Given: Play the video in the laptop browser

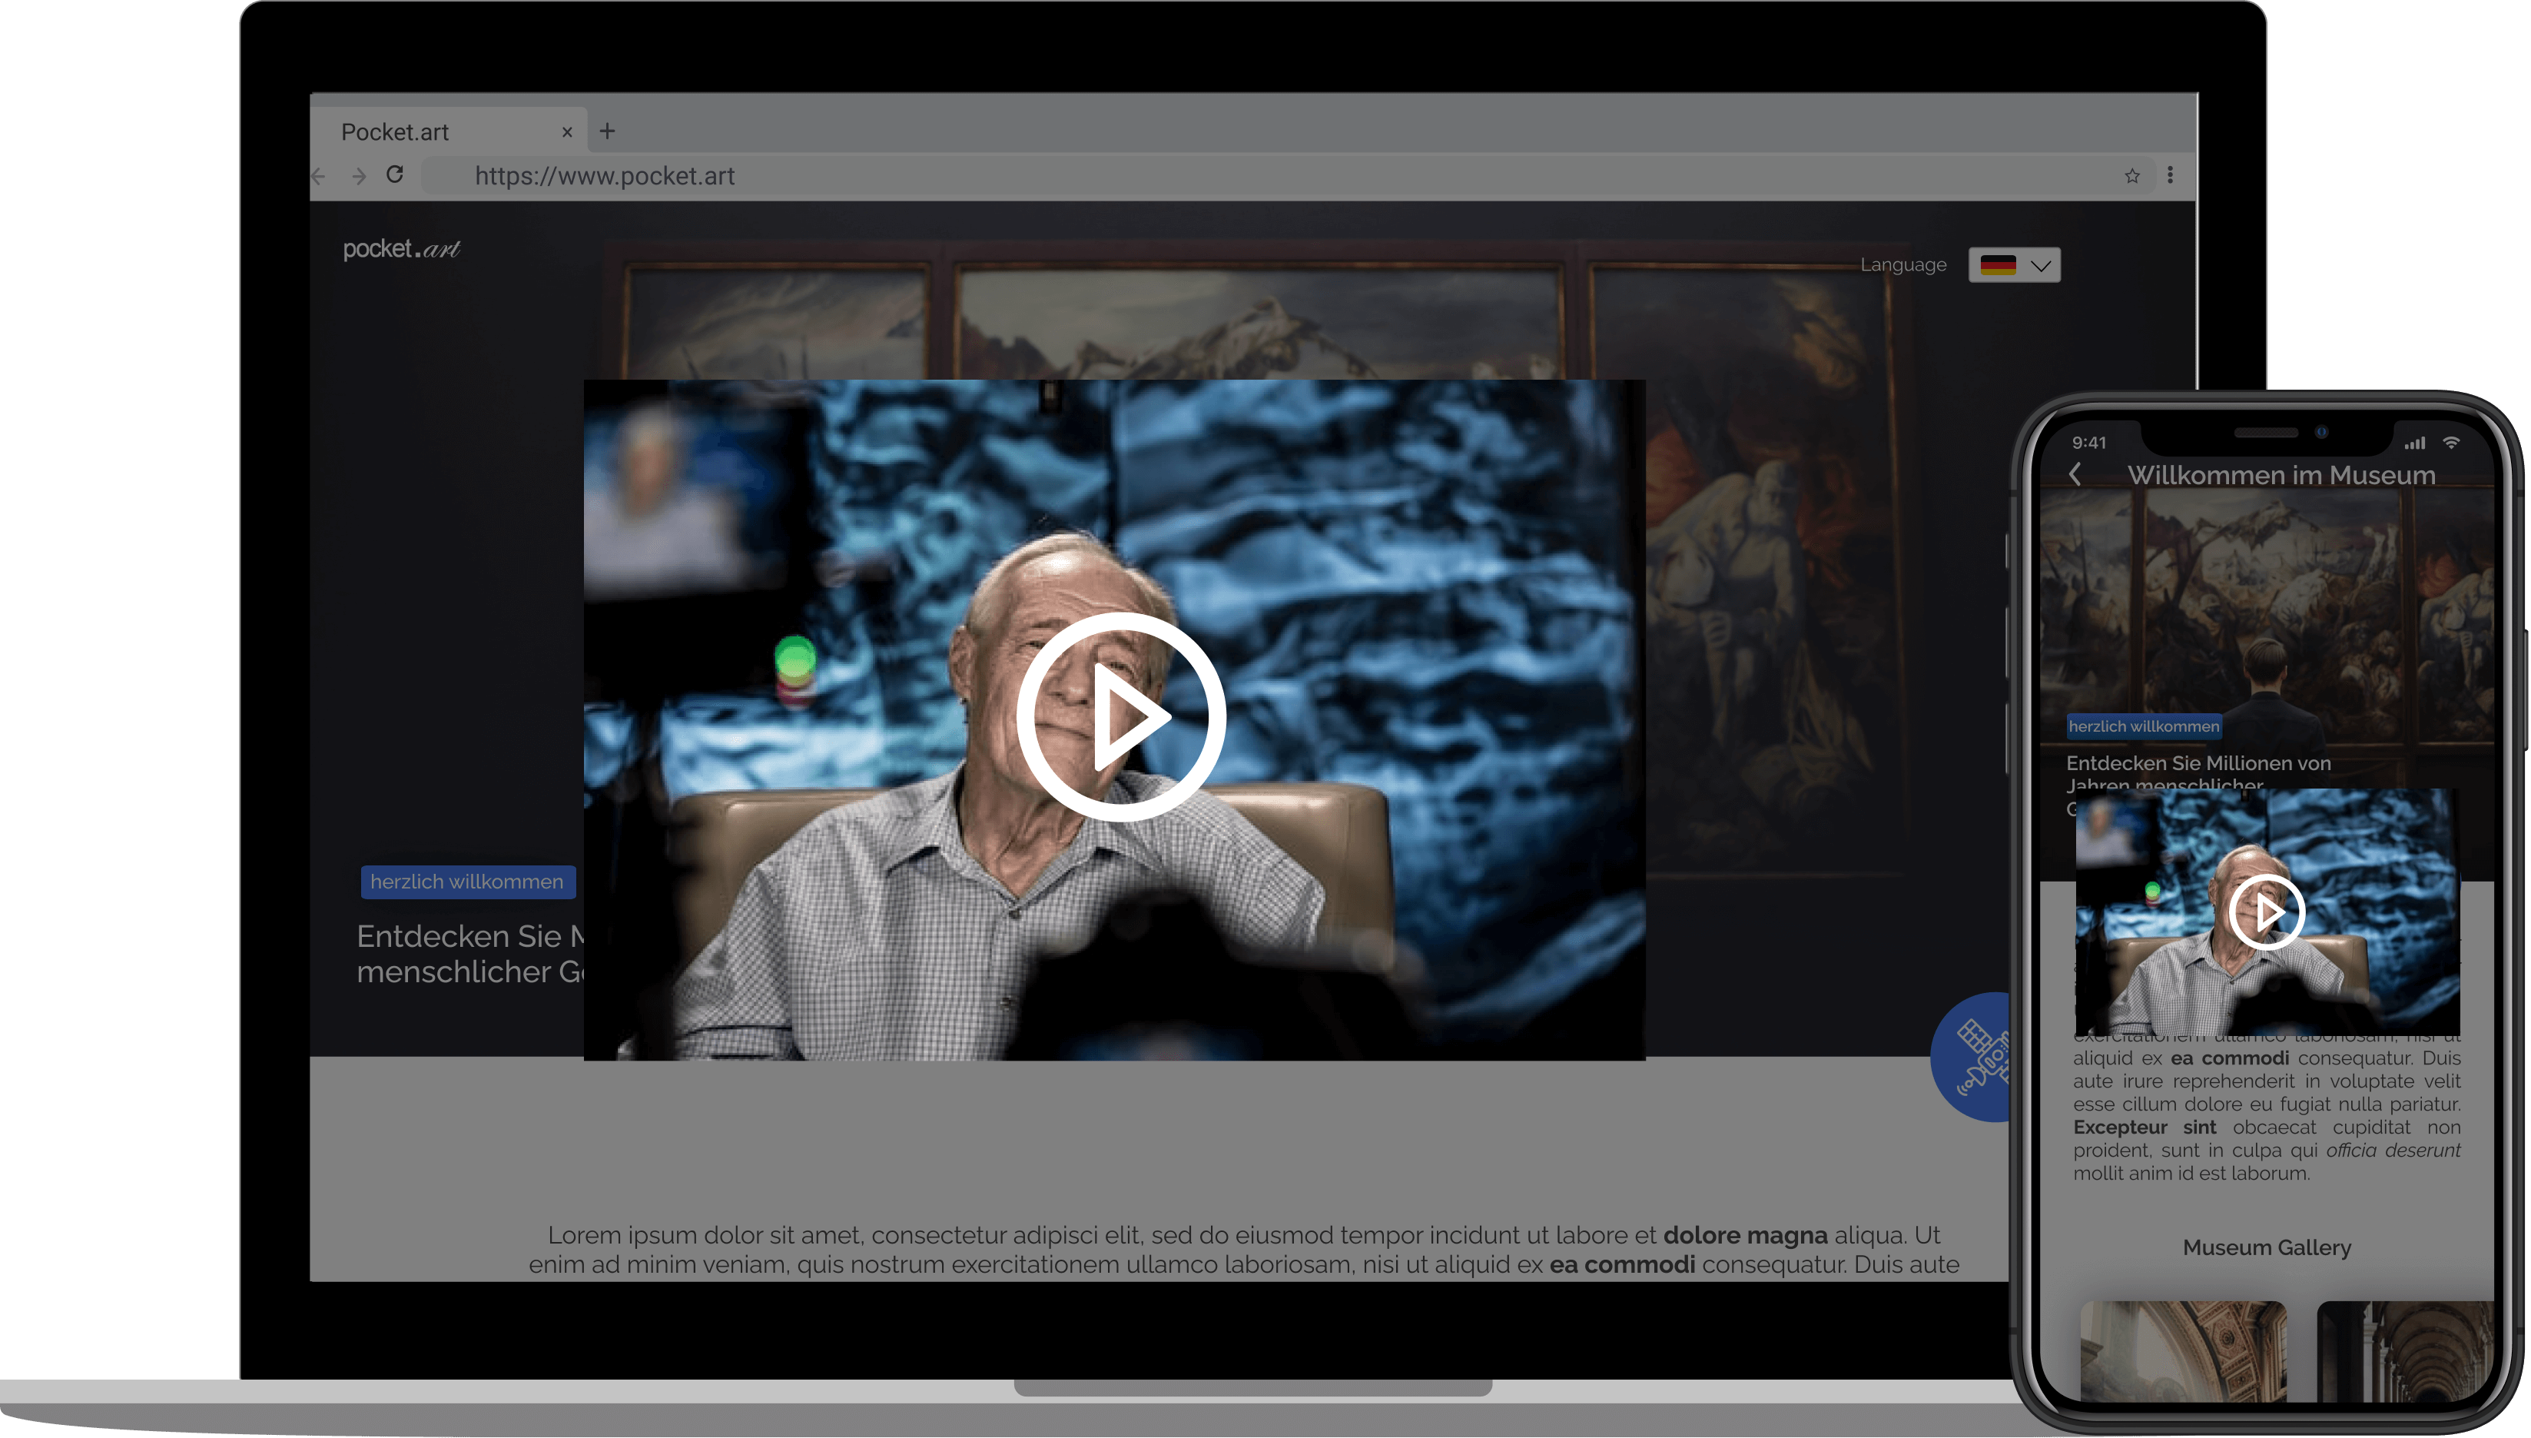Looking at the screenshot, I should pos(1120,717).
